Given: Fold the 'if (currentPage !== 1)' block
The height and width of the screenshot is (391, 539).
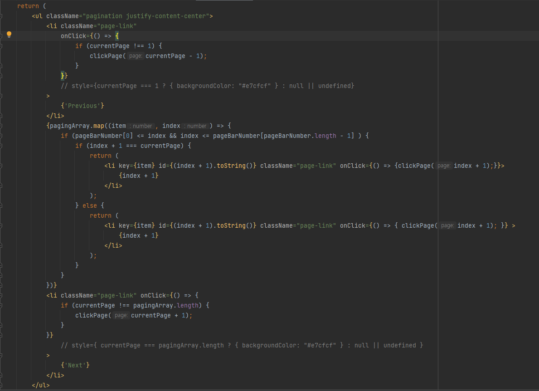Looking at the screenshot, I should tap(1, 46).
